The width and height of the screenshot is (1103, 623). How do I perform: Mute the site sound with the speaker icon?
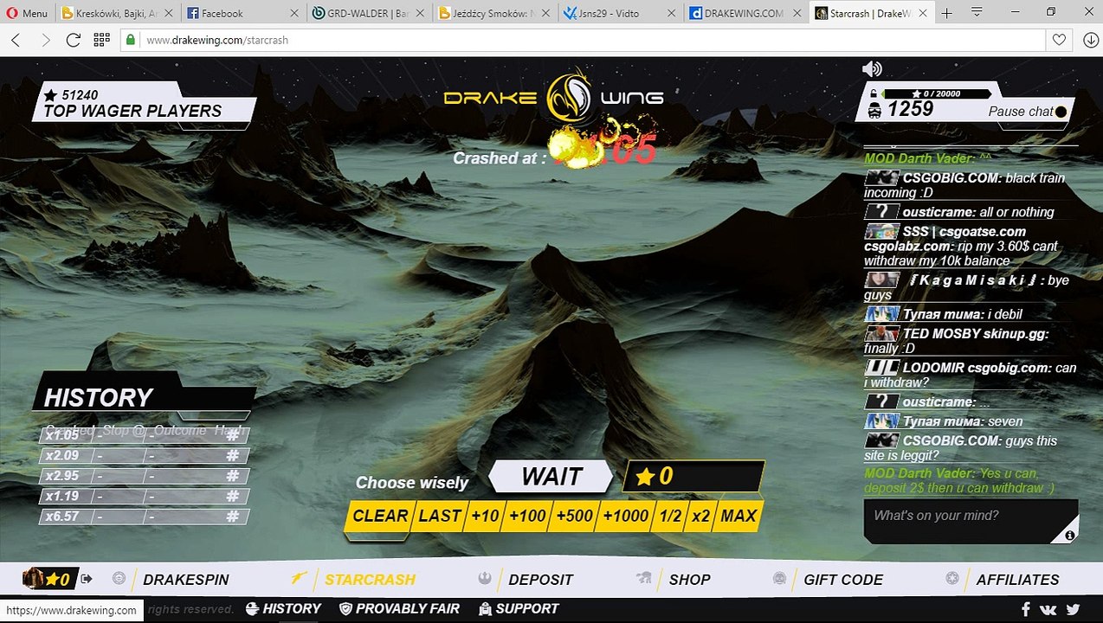click(872, 69)
